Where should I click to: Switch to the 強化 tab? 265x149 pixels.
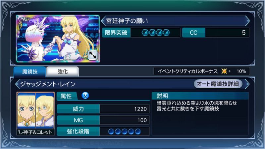point(63,72)
